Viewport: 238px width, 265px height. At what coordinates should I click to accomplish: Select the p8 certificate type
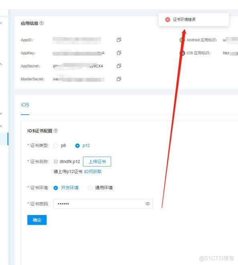tap(56, 145)
